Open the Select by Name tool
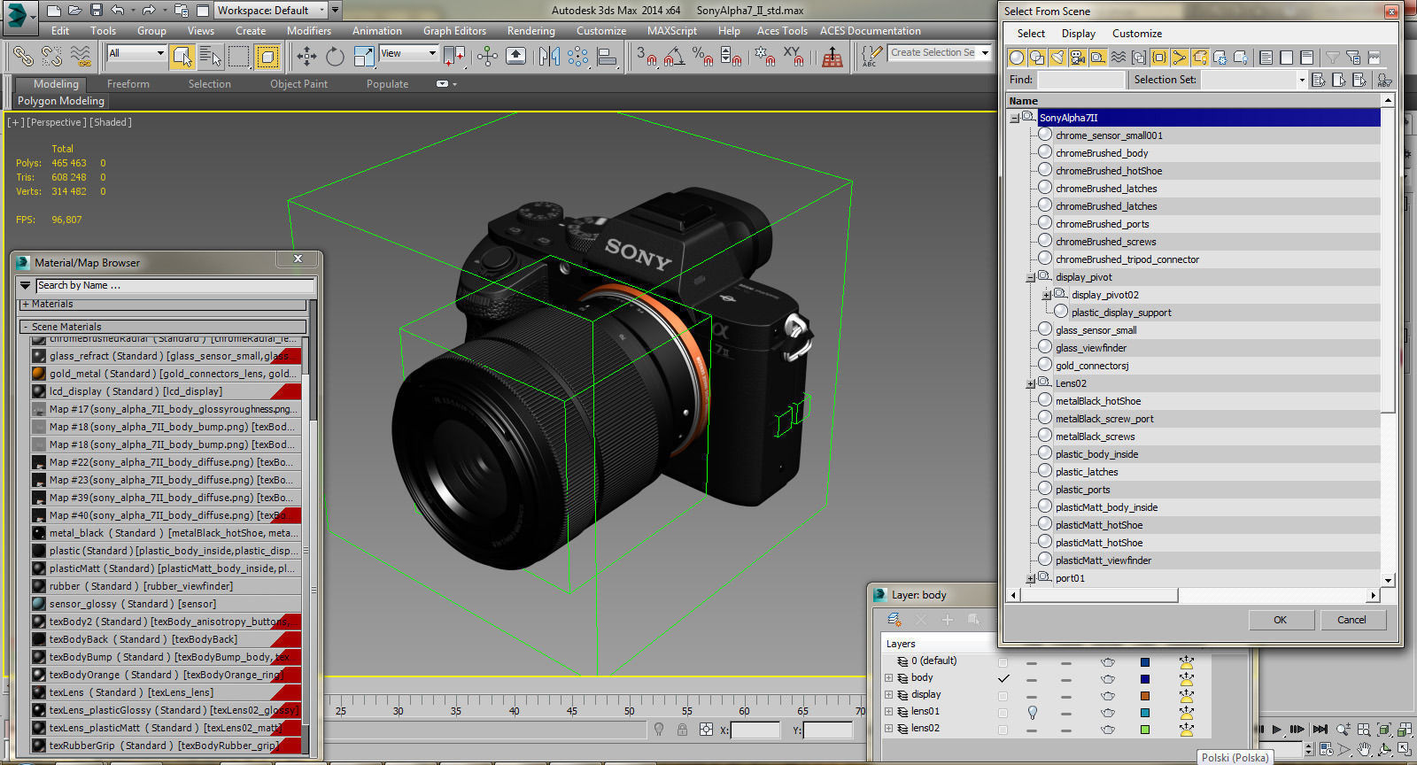 click(x=211, y=57)
